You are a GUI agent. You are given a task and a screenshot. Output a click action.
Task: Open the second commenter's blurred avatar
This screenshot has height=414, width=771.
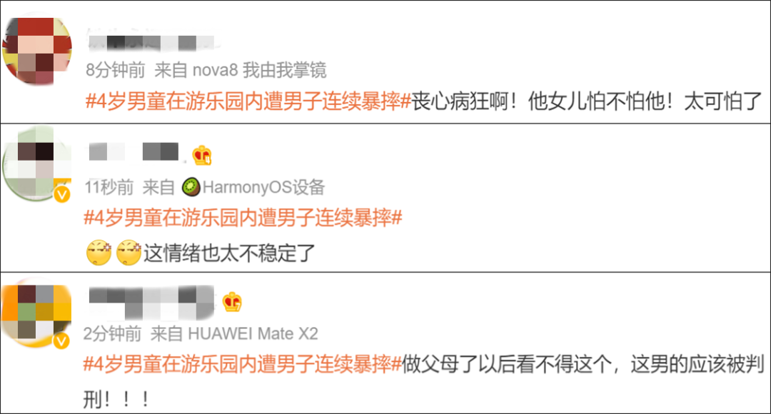point(37,163)
